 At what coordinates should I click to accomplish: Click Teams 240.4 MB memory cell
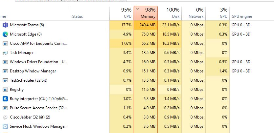point(146,25)
